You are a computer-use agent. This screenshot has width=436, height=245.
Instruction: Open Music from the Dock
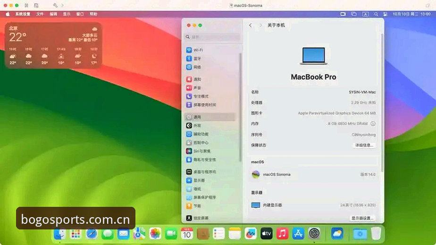(282, 234)
